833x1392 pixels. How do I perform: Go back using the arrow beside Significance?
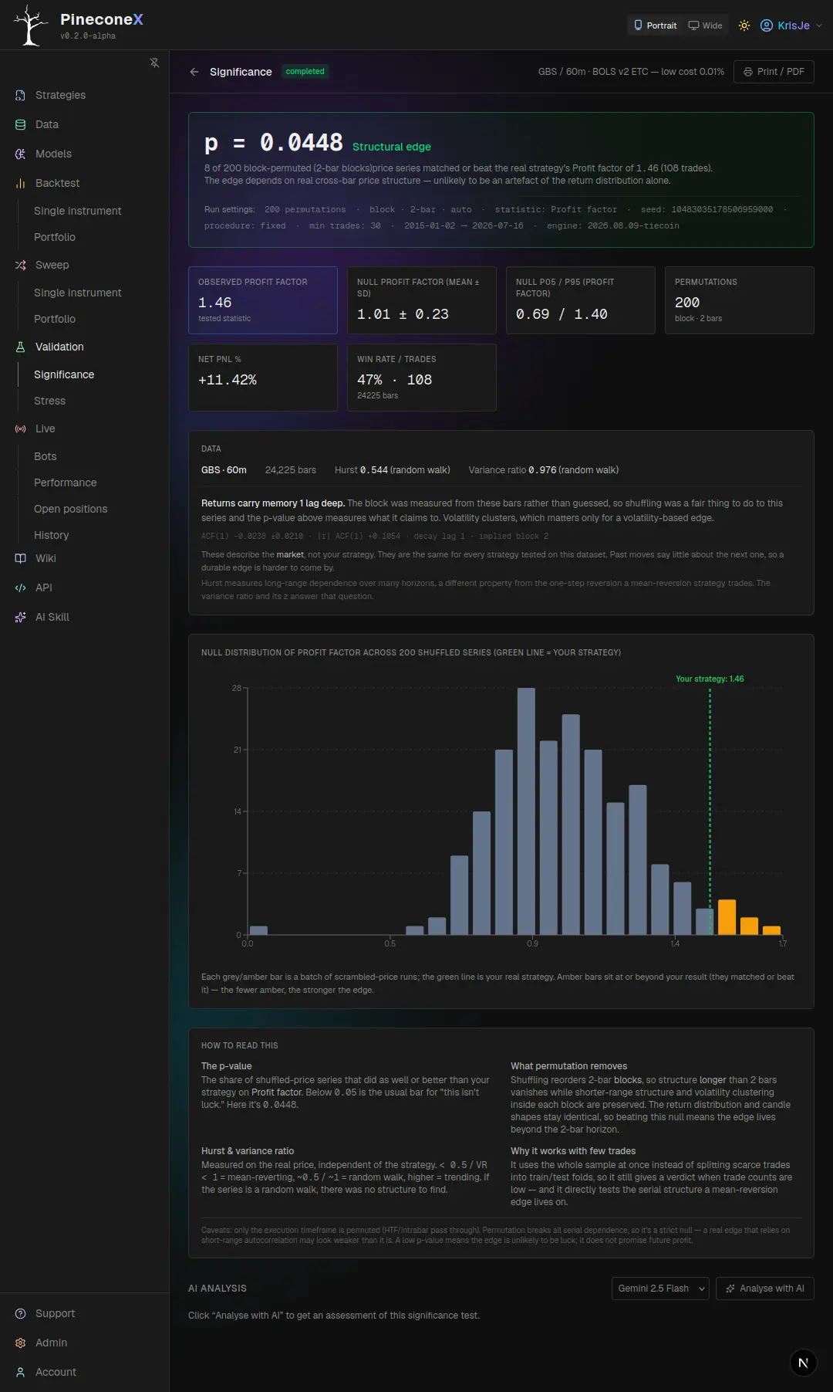click(x=194, y=72)
